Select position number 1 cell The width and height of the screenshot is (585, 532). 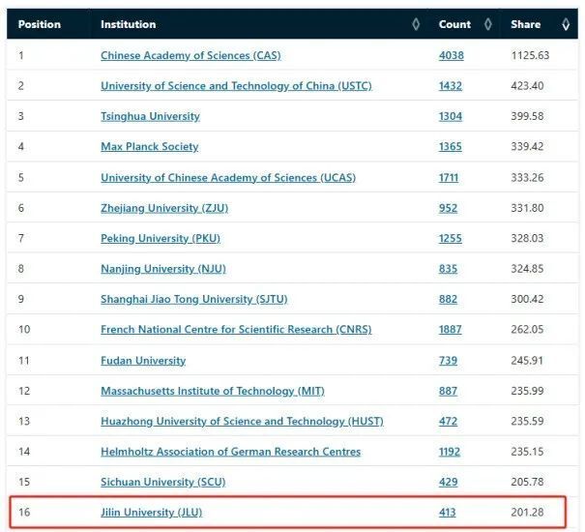click(x=21, y=55)
